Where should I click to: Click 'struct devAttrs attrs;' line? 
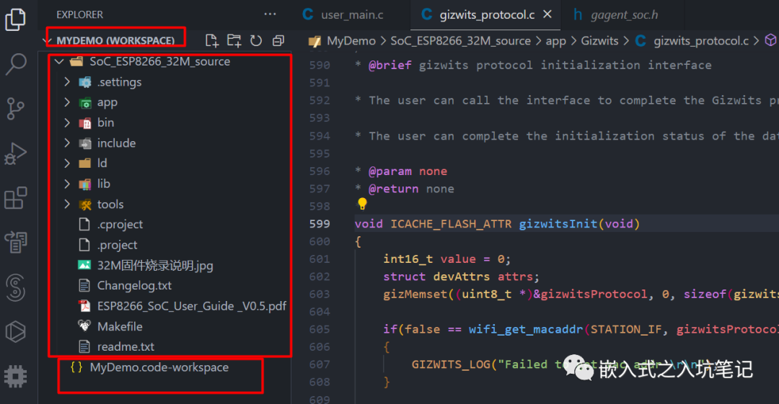[461, 277]
